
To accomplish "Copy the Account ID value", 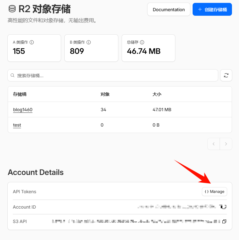I will pyautogui.click(x=224, y=207).
